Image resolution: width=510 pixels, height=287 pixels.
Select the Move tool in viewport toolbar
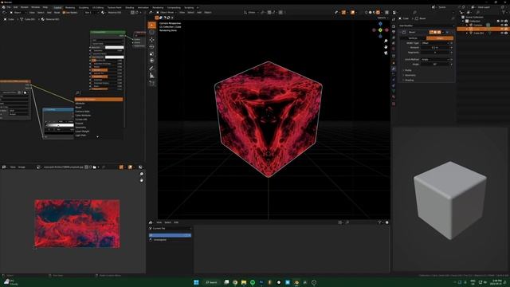pyautogui.click(x=152, y=40)
